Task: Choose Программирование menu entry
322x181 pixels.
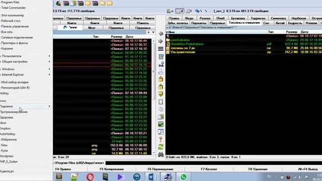Action: coord(14,112)
